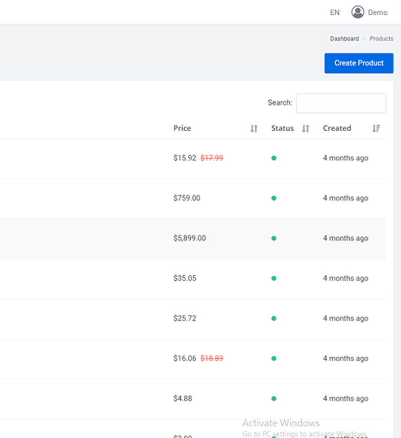Click the green status dot in $35.05 row
401x438 pixels.
[x=274, y=278]
